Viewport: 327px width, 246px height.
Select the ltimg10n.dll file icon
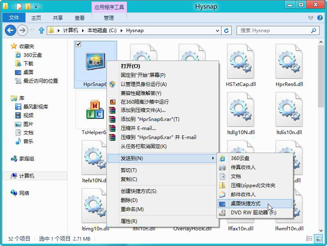coord(94,206)
